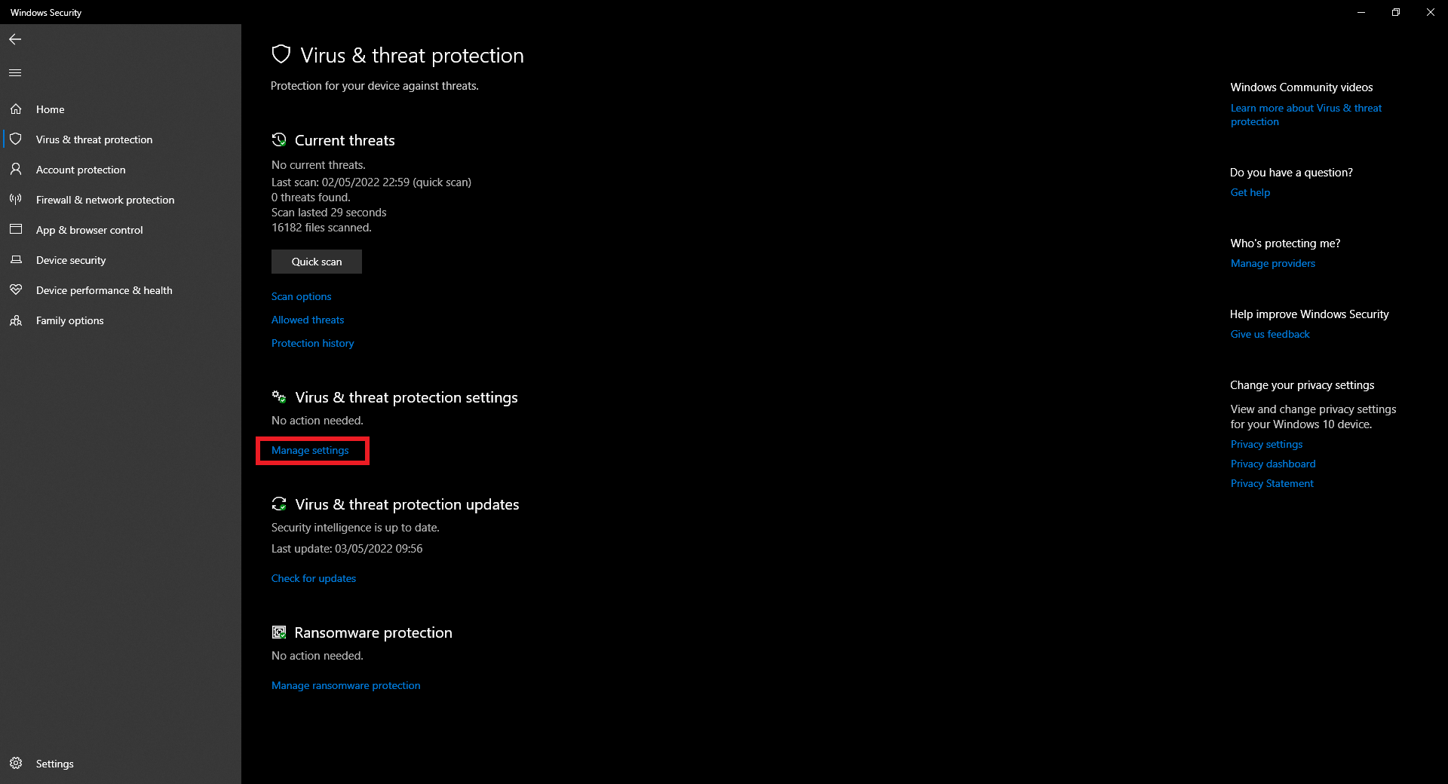1448x784 pixels.
Task: Open Scan options link
Action: 302,296
